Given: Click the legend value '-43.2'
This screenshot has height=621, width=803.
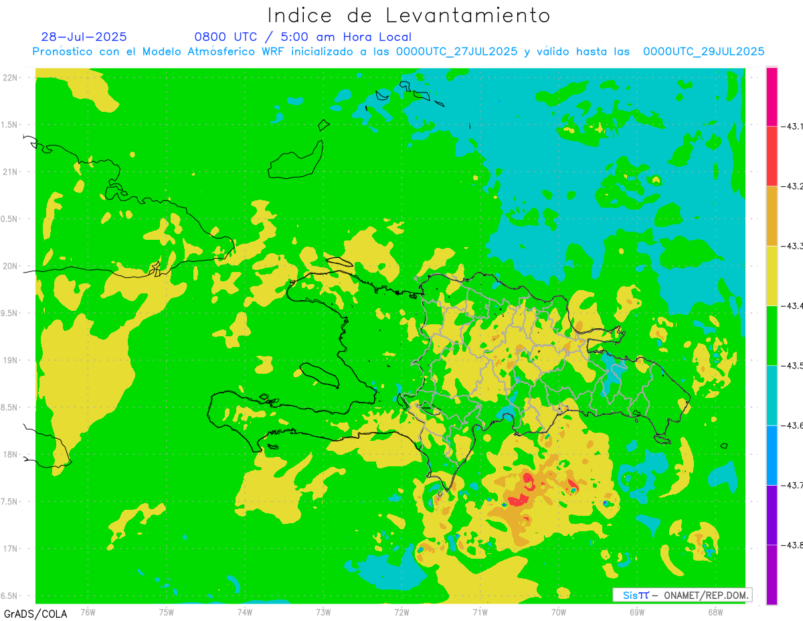Looking at the screenshot, I should (x=792, y=186).
